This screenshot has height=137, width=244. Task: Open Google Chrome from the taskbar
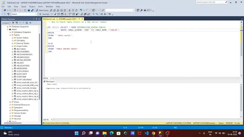click(x=153, y=133)
